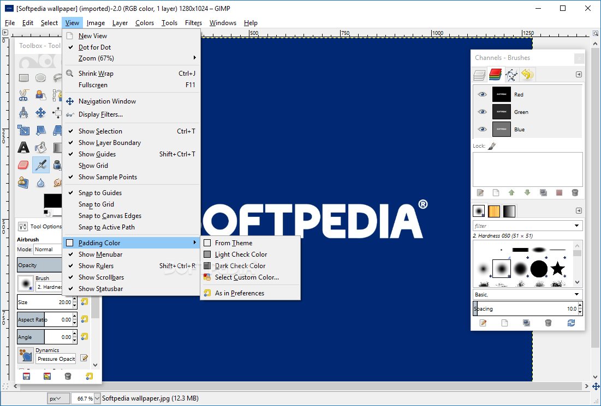Lower channel with down arrow icon
Viewport: 601px width, 406px height.
click(x=527, y=193)
